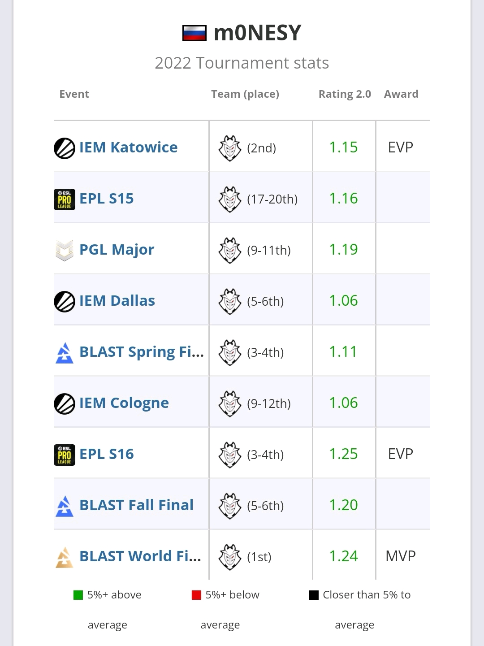
Task: Click the Russian flag next to m0NESY
Action: tap(194, 33)
